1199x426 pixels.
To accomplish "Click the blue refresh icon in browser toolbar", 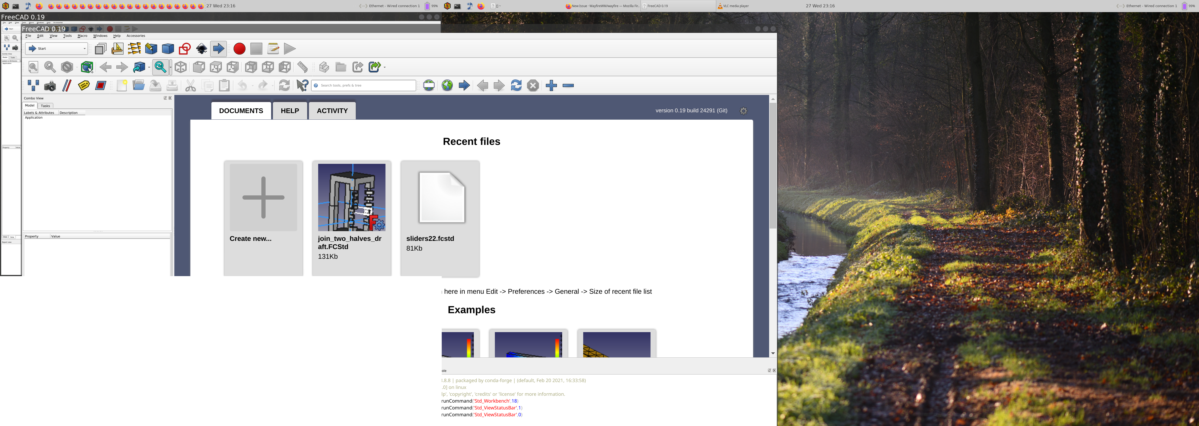I will (x=516, y=86).
